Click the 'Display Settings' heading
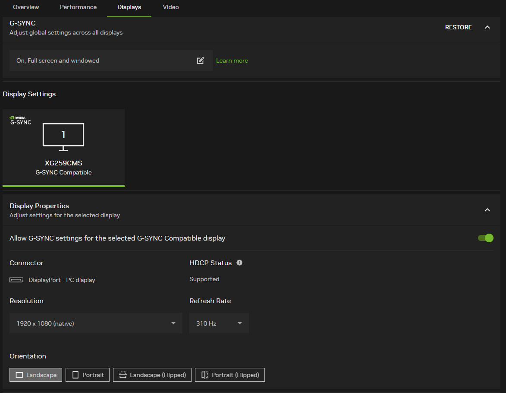Viewport: 506px width, 393px height. tap(29, 94)
